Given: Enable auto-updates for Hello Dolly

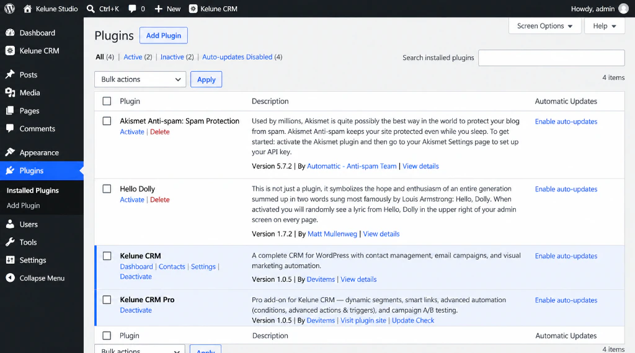Looking at the screenshot, I should pyautogui.click(x=566, y=189).
